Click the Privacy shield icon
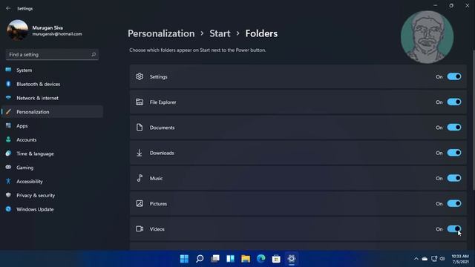Image resolution: width=475 pixels, height=267 pixels. coord(8,195)
